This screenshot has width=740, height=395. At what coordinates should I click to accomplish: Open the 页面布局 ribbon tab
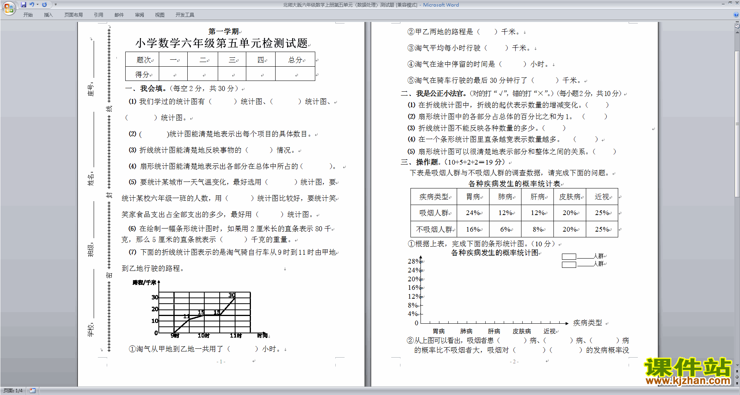coord(74,15)
